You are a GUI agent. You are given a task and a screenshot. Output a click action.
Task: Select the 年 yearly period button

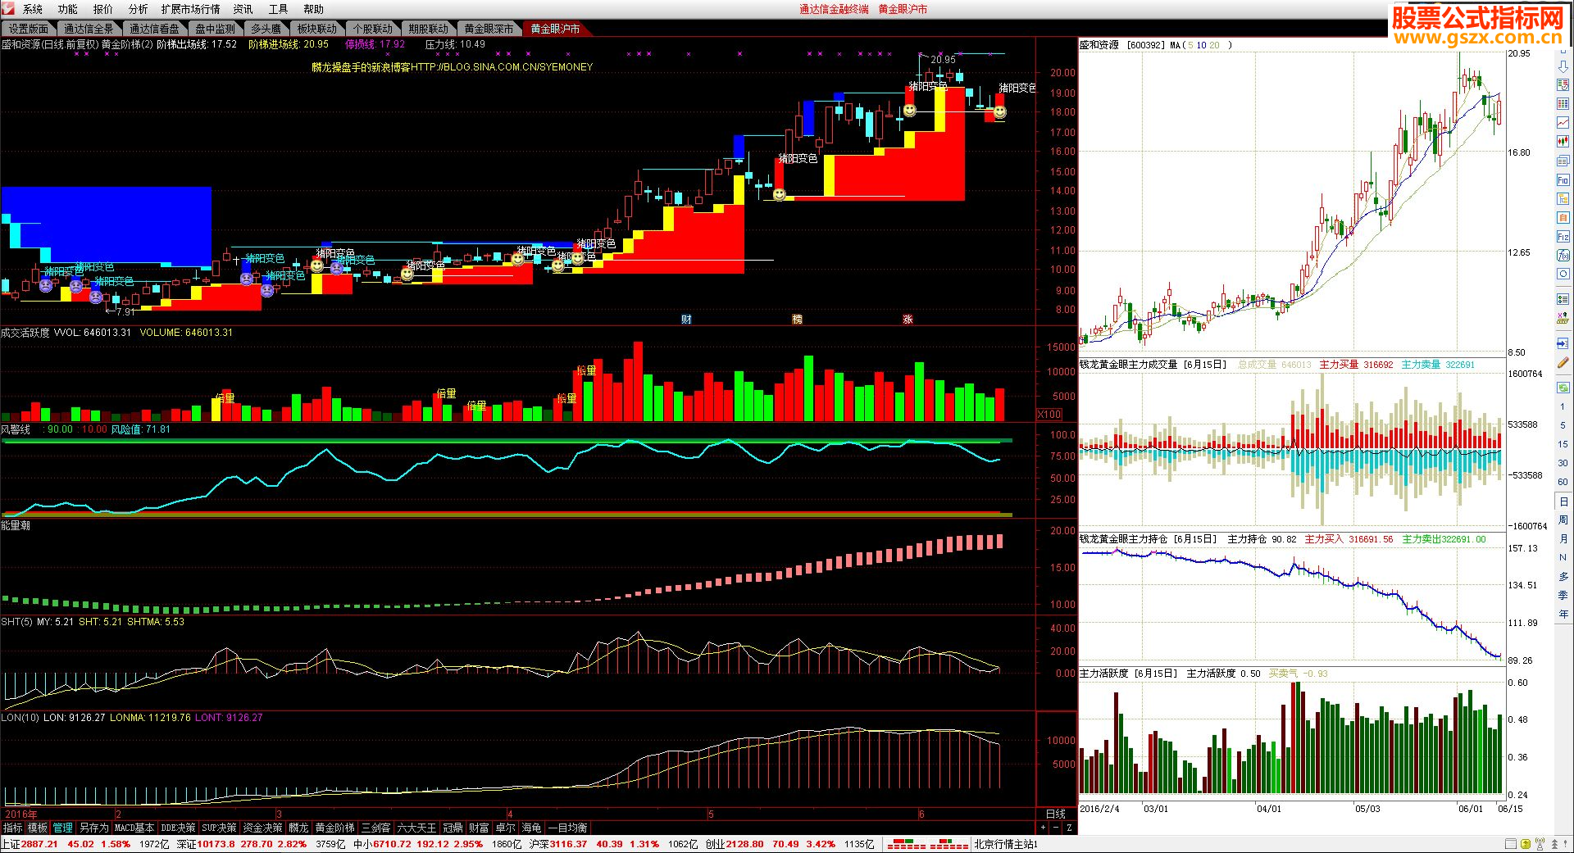click(x=1563, y=614)
